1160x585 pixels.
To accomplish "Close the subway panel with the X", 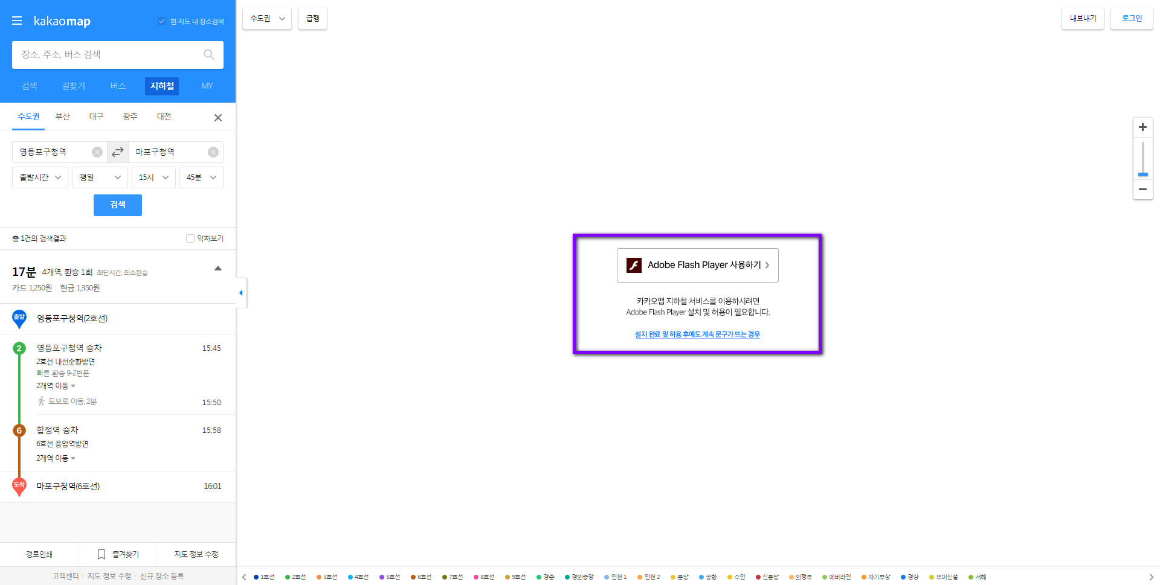I will tap(218, 118).
